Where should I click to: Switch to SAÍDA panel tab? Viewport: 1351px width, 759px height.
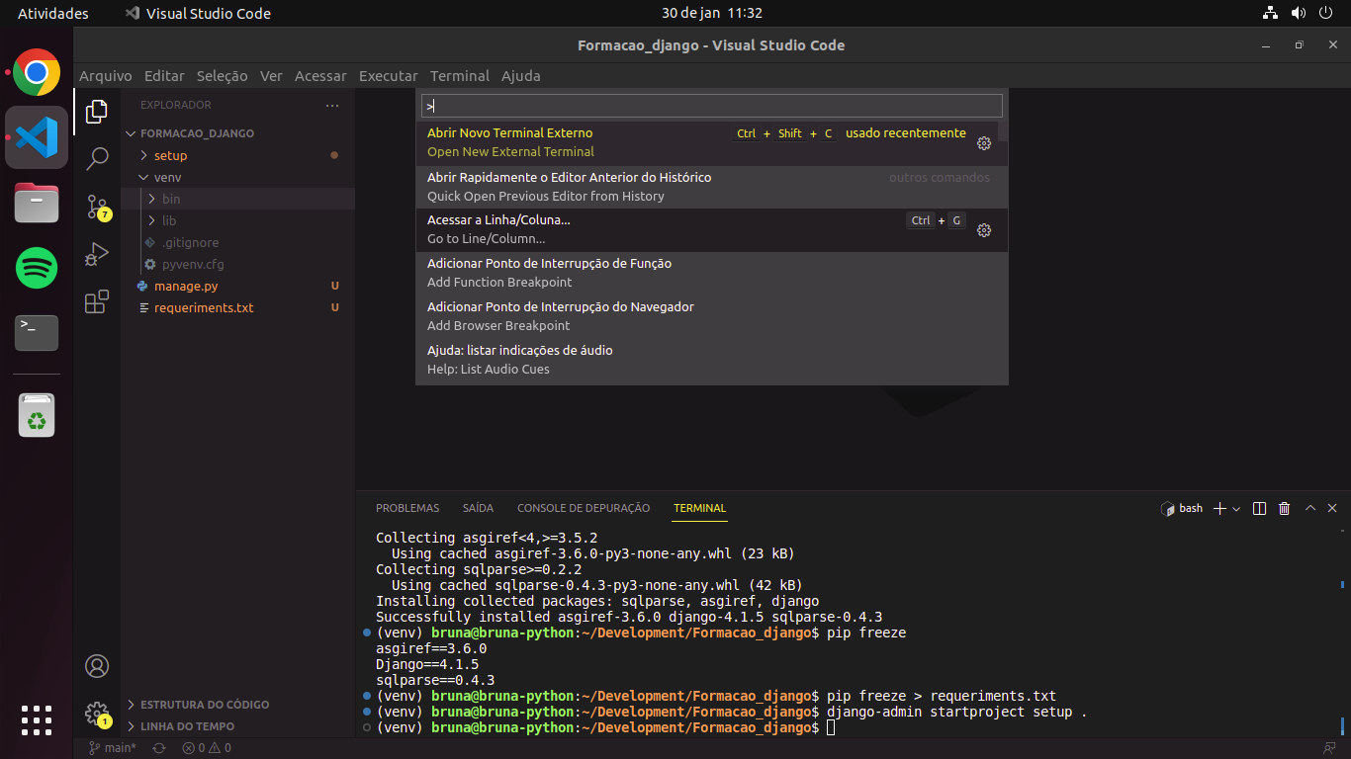point(478,508)
